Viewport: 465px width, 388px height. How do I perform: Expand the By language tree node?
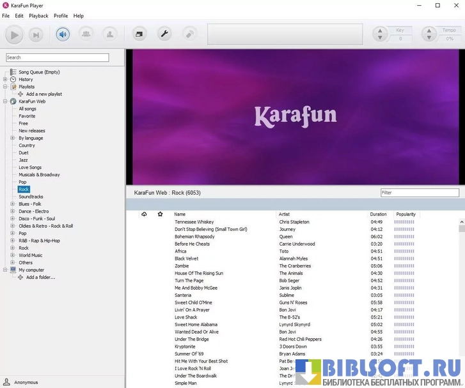tap(13, 138)
